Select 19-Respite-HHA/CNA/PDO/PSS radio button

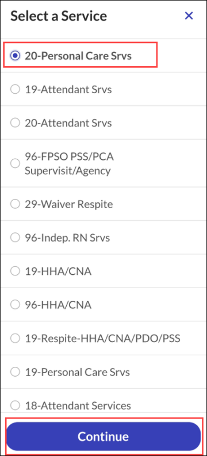coord(15,338)
